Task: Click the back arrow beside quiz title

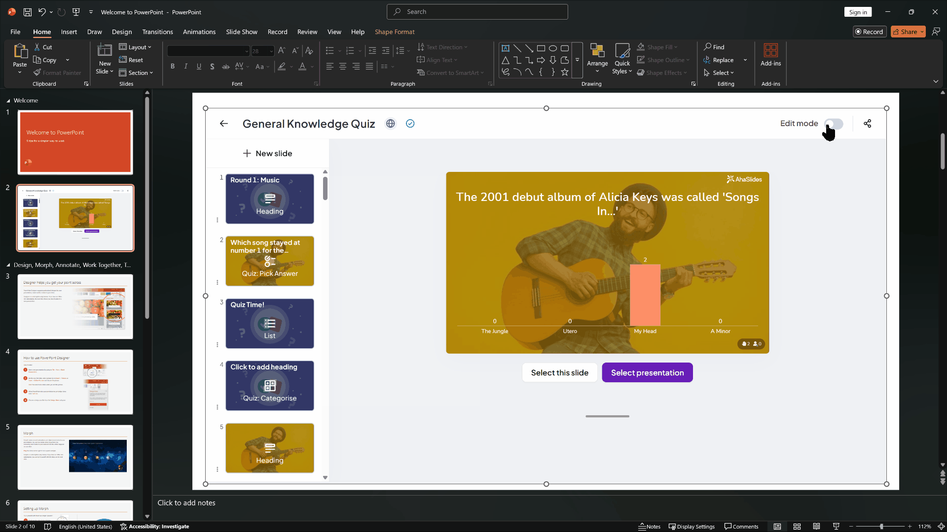Action: click(x=224, y=124)
